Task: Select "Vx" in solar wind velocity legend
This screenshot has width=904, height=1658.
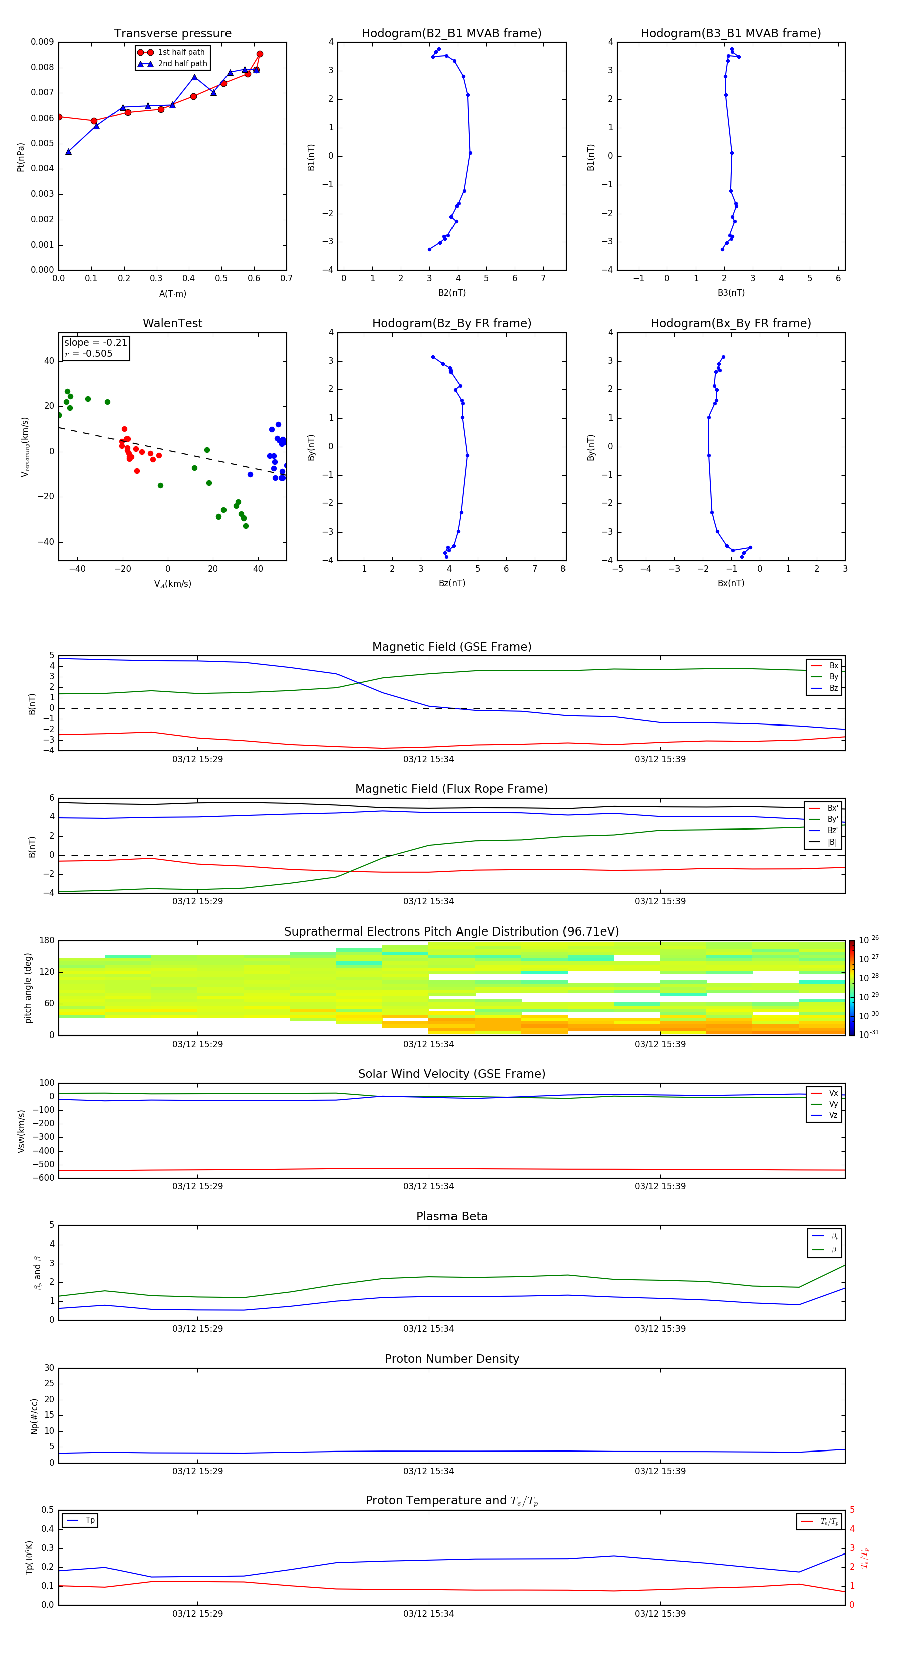Action: [x=824, y=1094]
